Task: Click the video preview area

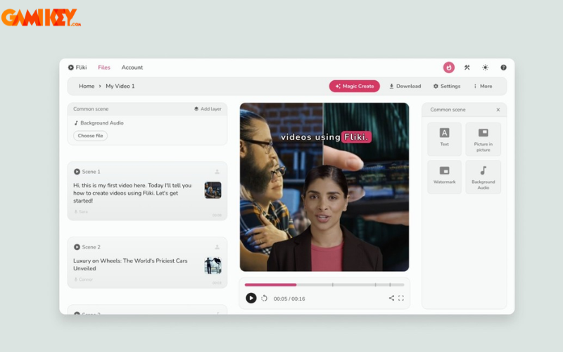Action: 324,187
